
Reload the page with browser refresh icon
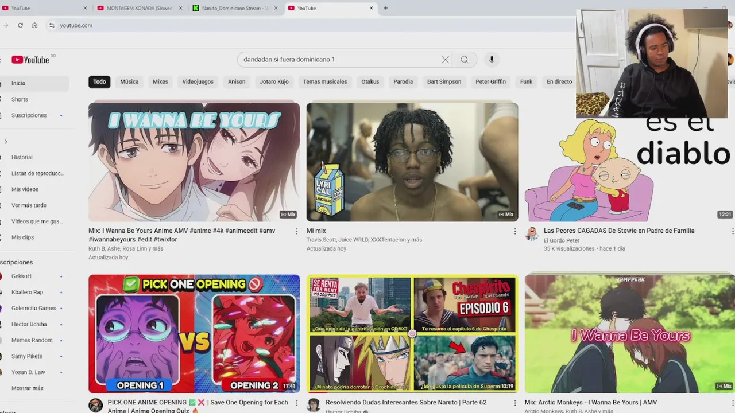click(x=20, y=25)
